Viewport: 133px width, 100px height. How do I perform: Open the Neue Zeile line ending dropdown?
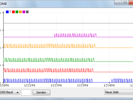point(119,92)
